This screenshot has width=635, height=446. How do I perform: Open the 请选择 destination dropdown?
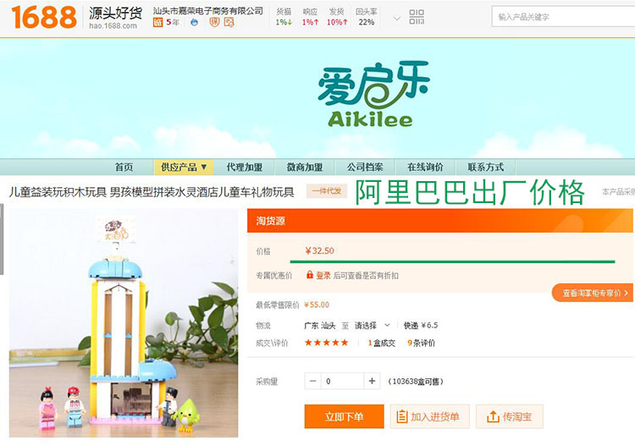click(x=373, y=325)
